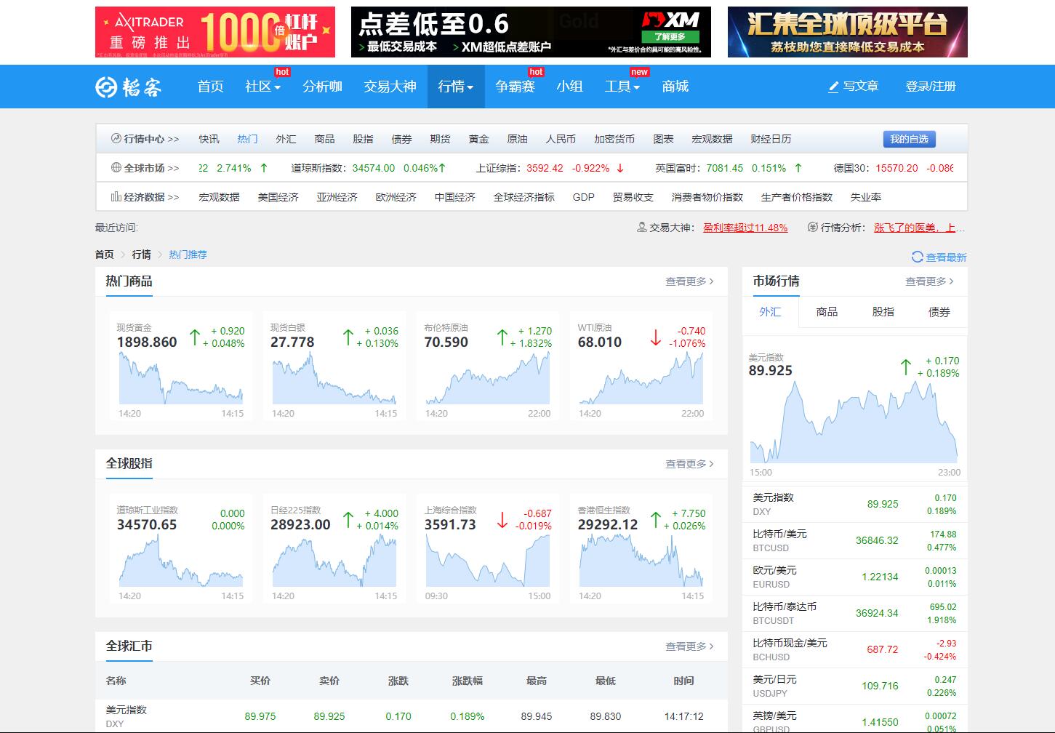Expand the 社区 dropdown menu
The width and height of the screenshot is (1055, 733).
262,87
